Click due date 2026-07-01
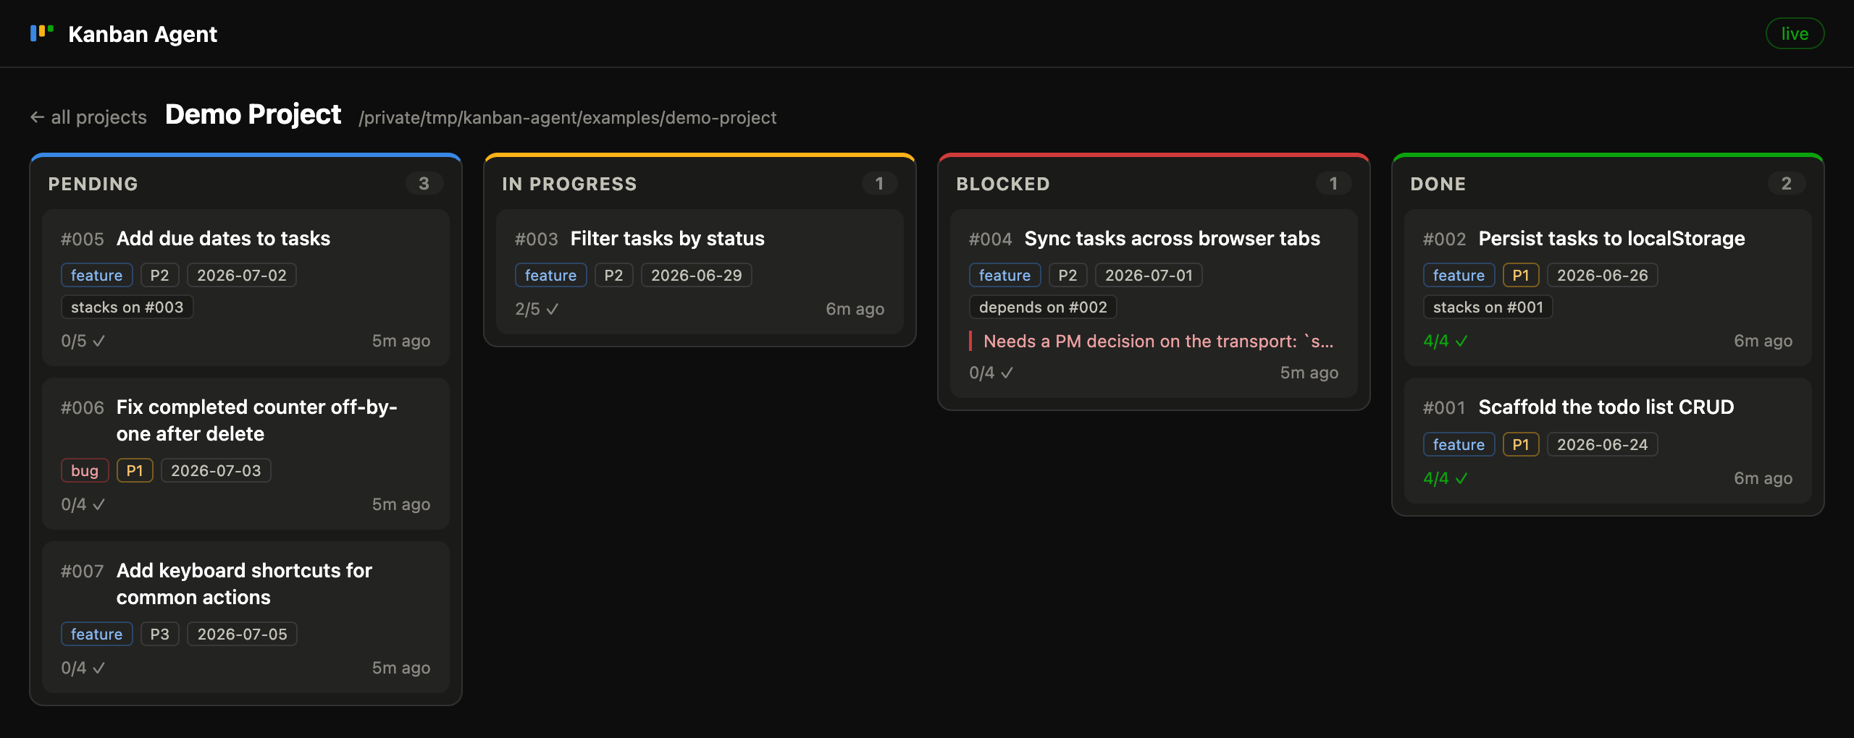This screenshot has width=1854, height=738. point(1149,275)
